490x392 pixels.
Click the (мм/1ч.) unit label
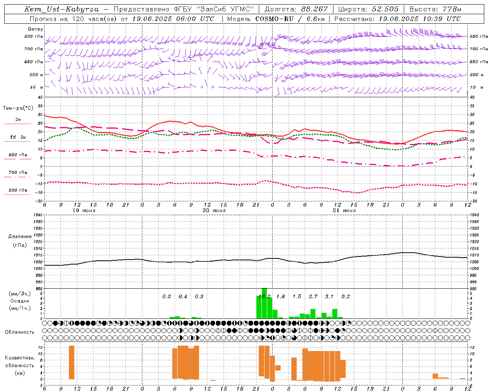coord(20,308)
